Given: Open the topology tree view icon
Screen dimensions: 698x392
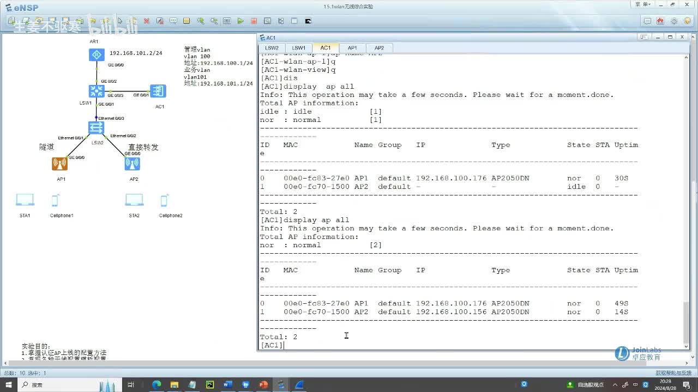Looking at the screenshot, I should 281,21.
